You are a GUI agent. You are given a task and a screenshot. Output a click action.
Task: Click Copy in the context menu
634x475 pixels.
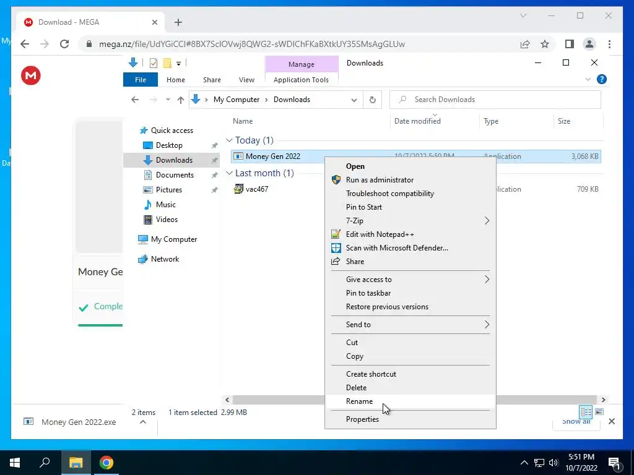pos(410,356)
